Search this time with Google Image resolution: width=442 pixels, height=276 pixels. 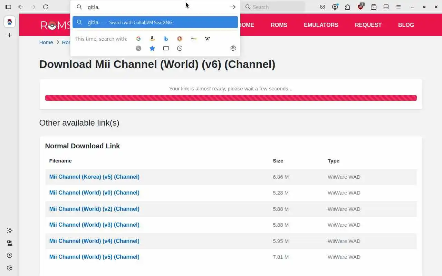pos(138,39)
